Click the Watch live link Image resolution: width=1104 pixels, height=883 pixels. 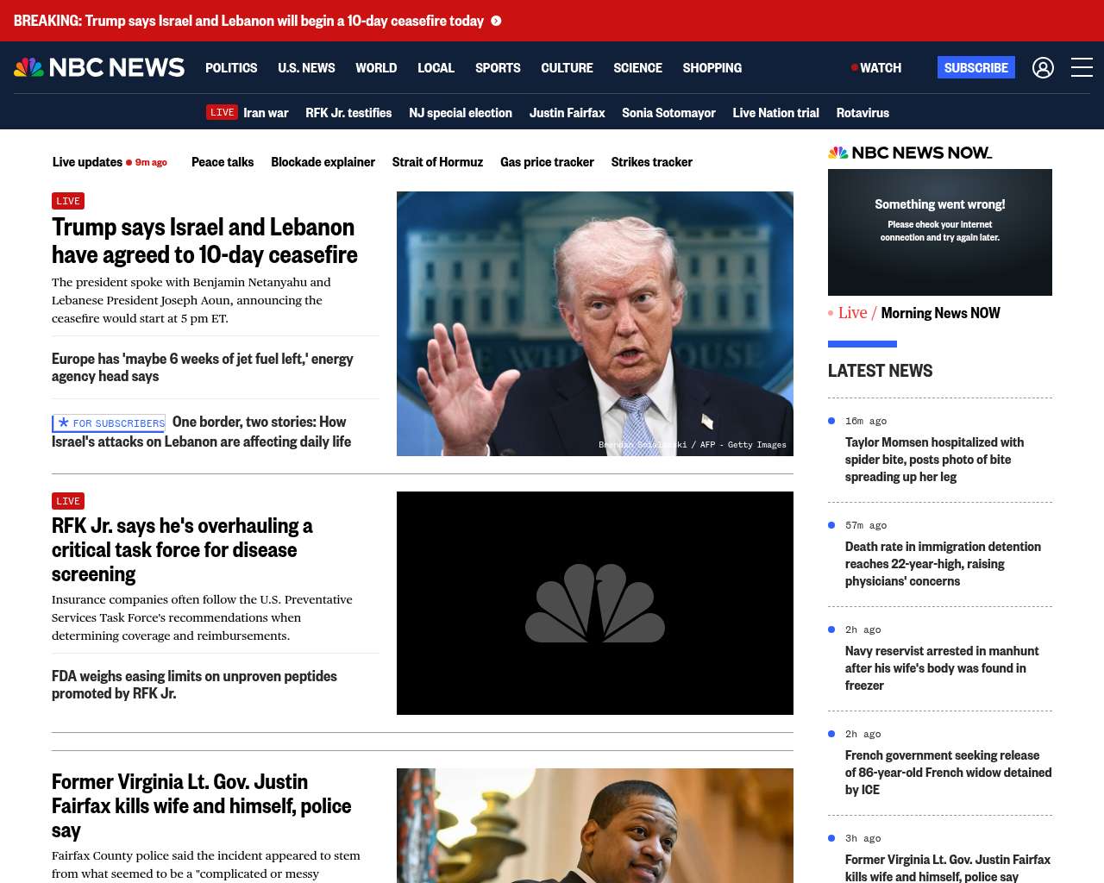[x=876, y=67]
